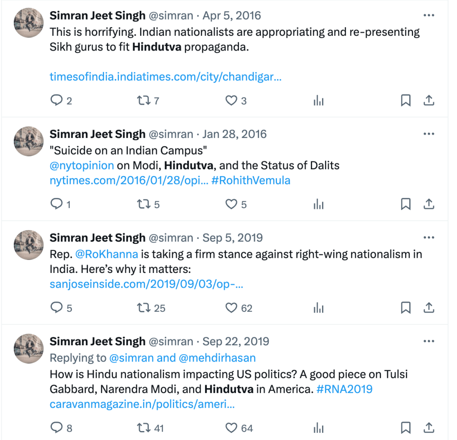Like the Sep 22, 2019 caravanmagazine tweet
Image resolution: width=457 pixels, height=440 pixels.
tap(231, 428)
